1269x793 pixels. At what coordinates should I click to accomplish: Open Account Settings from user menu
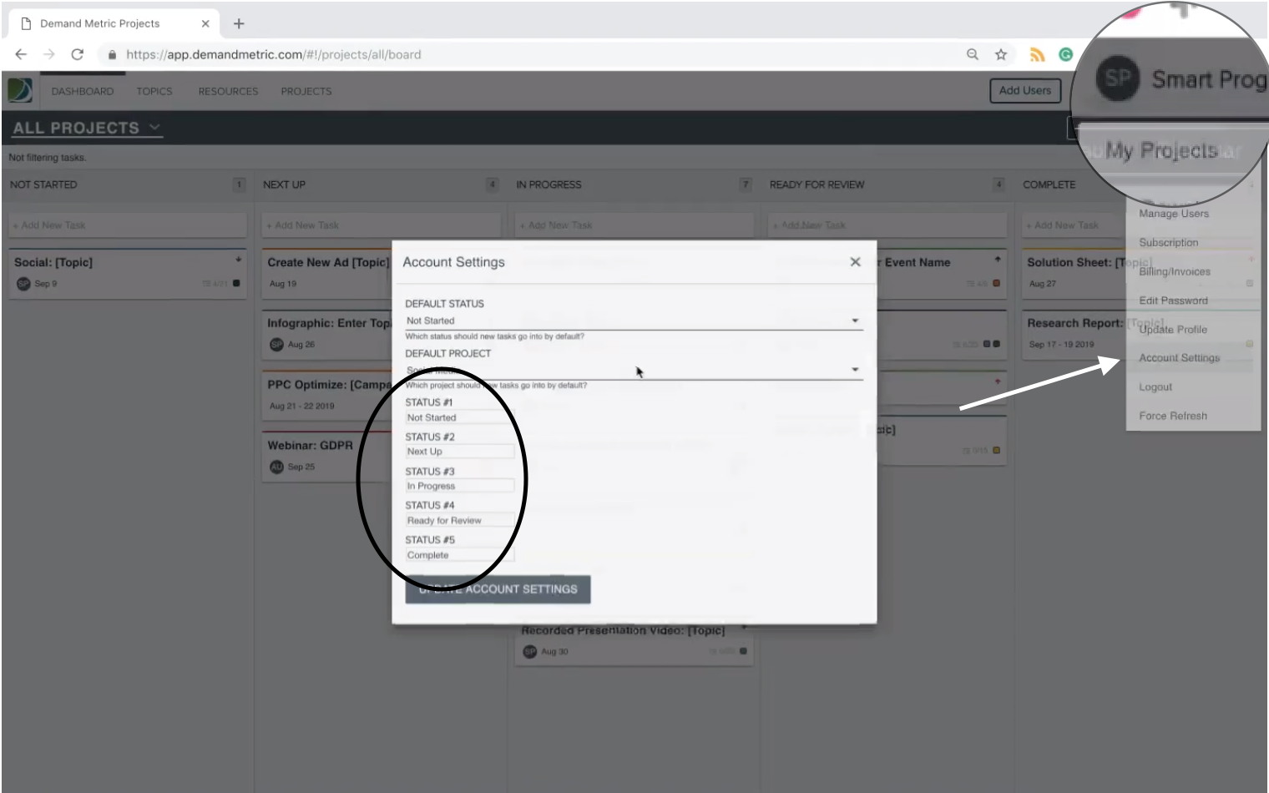[1180, 358]
